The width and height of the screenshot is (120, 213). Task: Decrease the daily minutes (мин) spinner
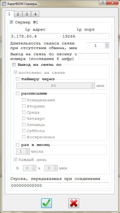(56, 169)
